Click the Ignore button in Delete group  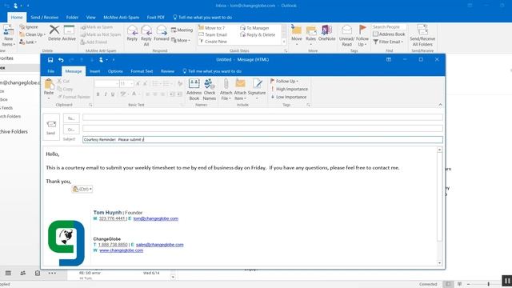click(29, 26)
